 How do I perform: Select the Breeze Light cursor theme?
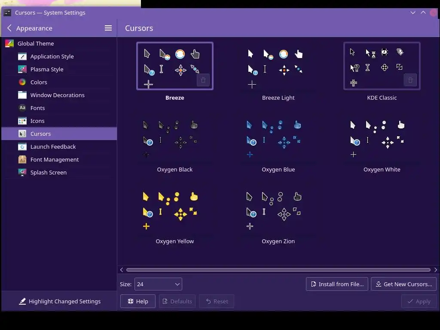278,66
